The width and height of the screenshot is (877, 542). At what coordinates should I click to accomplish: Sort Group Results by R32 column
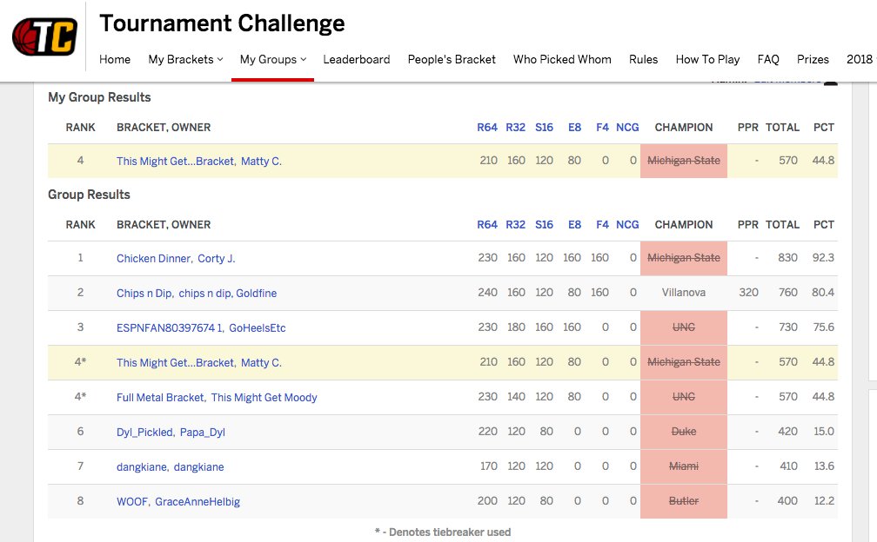click(516, 224)
